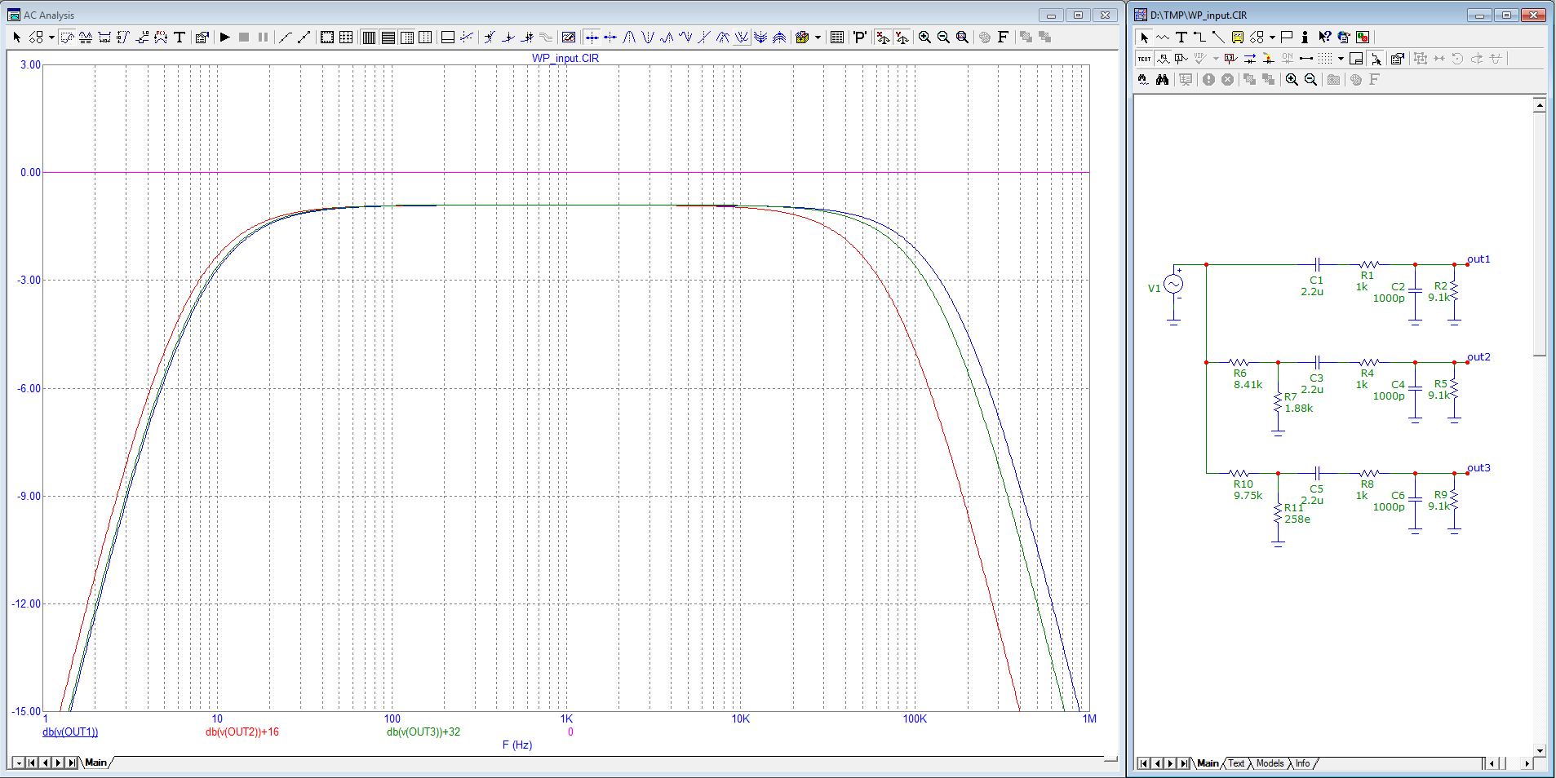Select the Help pointer tool in schematic
1556x778 pixels.
coord(1324,37)
